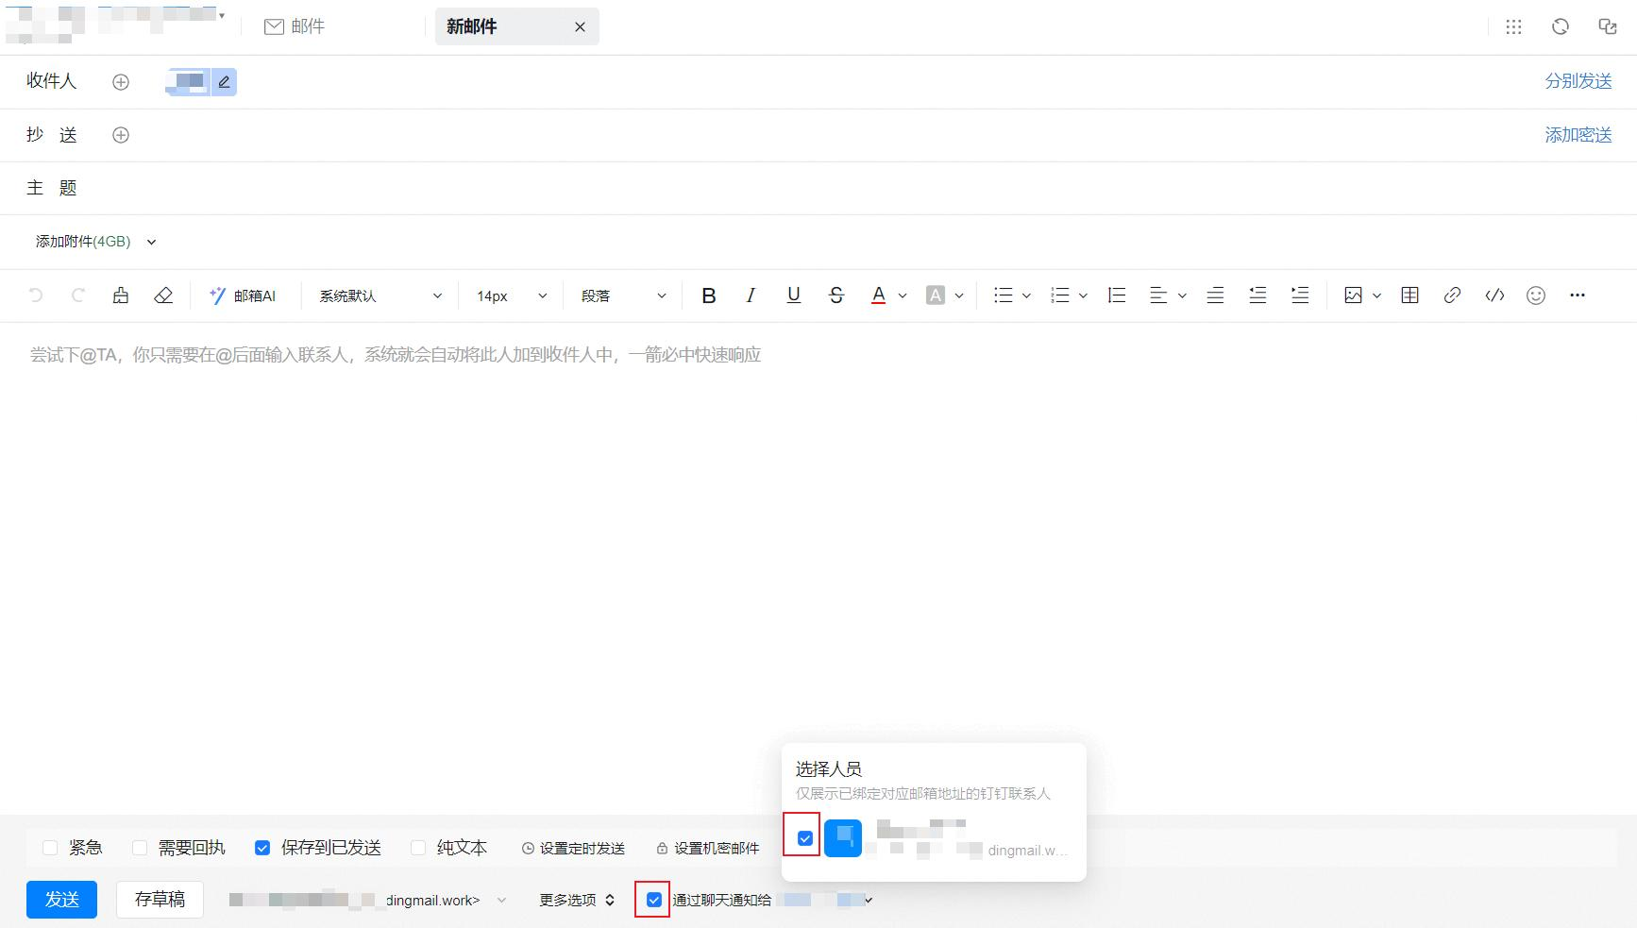Image resolution: width=1637 pixels, height=928 pixels.
Task: Click the 添加密送 link
Action: tap(1578, 135)
